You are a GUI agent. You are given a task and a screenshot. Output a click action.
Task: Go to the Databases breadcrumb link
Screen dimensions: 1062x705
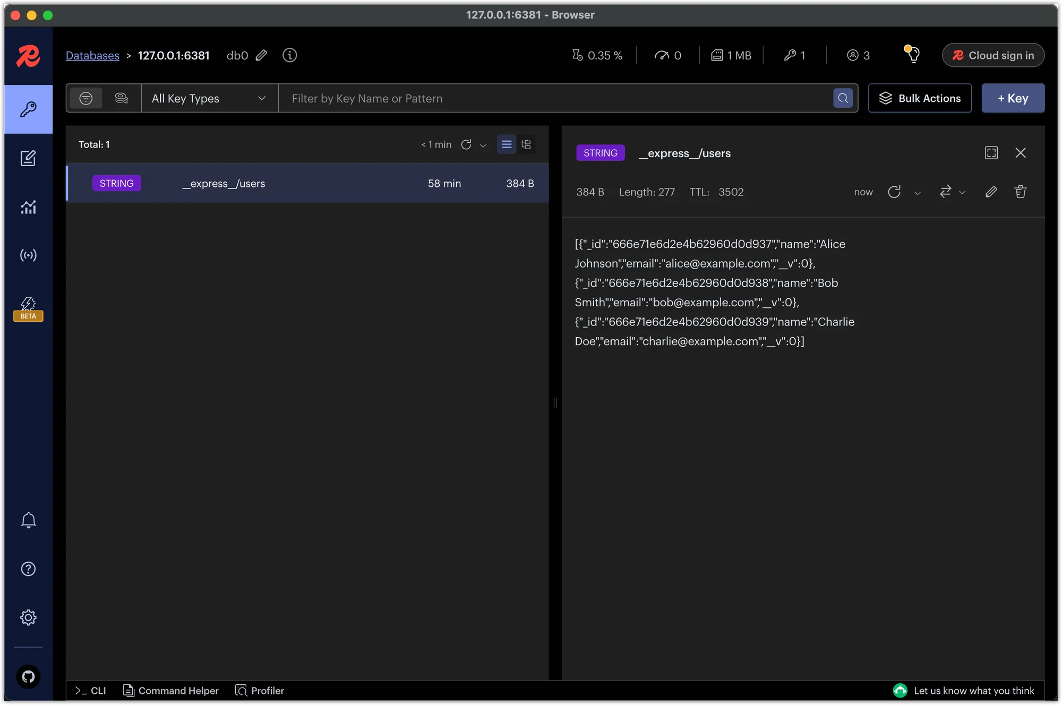pos(92,55)
